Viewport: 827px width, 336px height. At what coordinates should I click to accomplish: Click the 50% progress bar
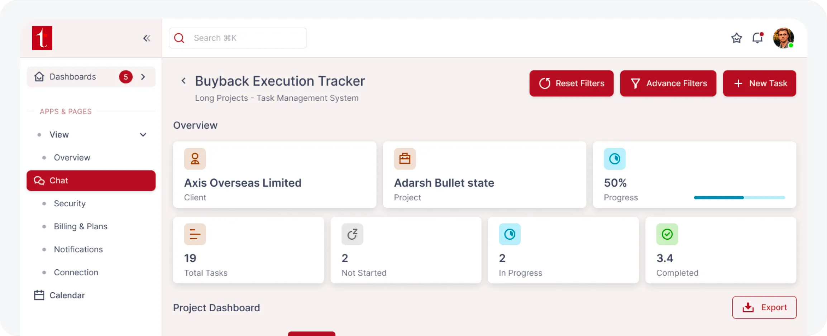[x=739, y=198]
